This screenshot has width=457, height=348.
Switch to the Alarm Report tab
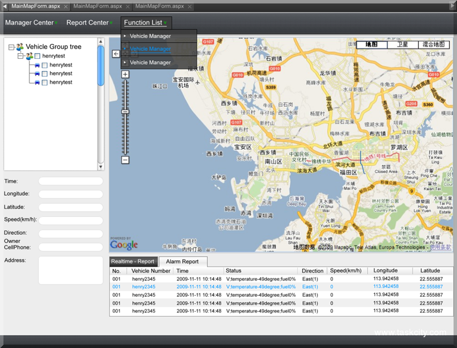[183, 261]
